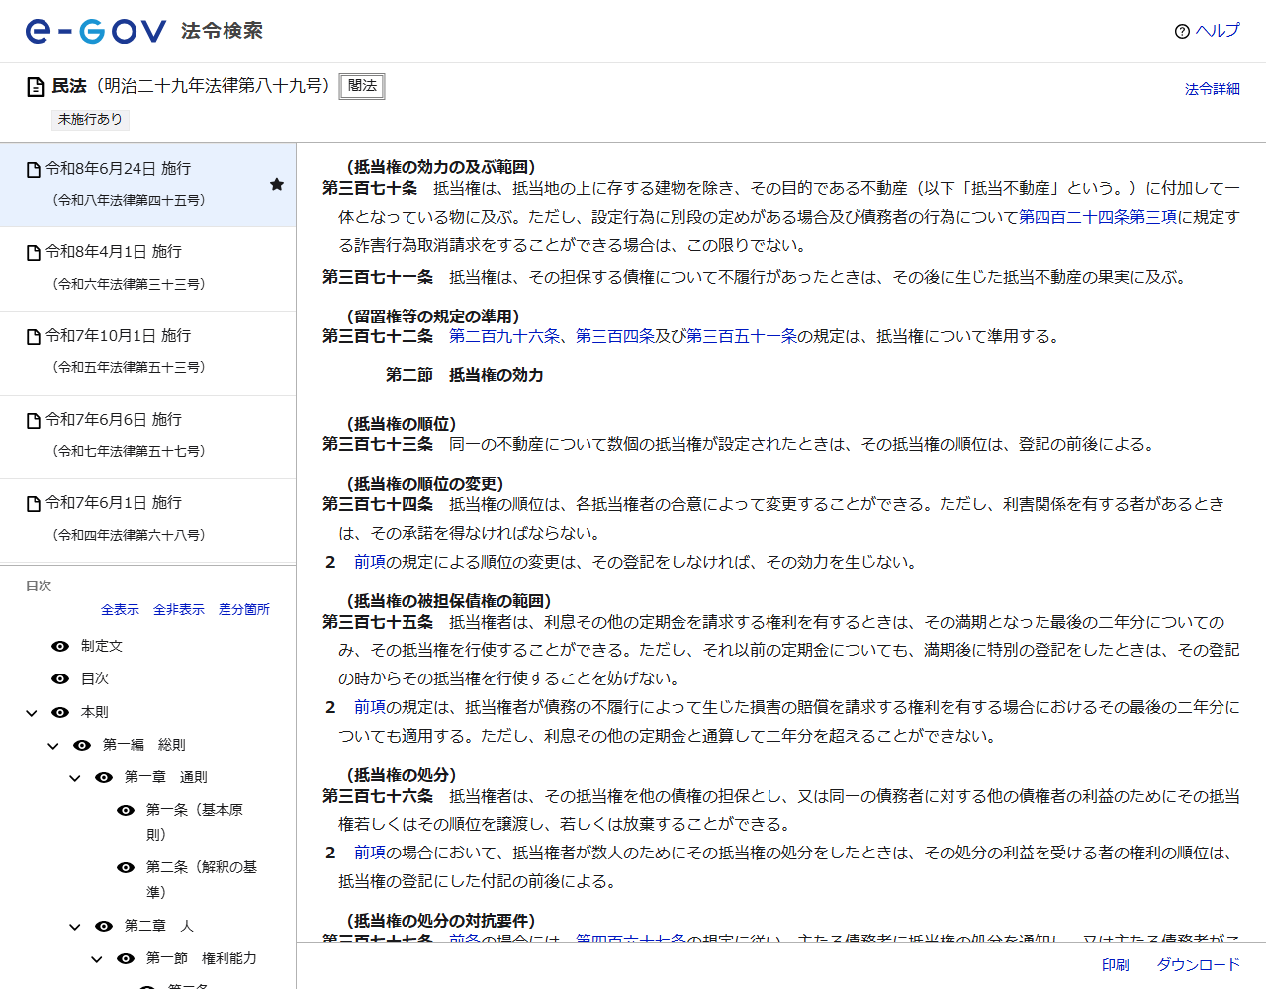Open the 第三百五十一条 reference link
1266x989 pixels.
pos(742,336)
